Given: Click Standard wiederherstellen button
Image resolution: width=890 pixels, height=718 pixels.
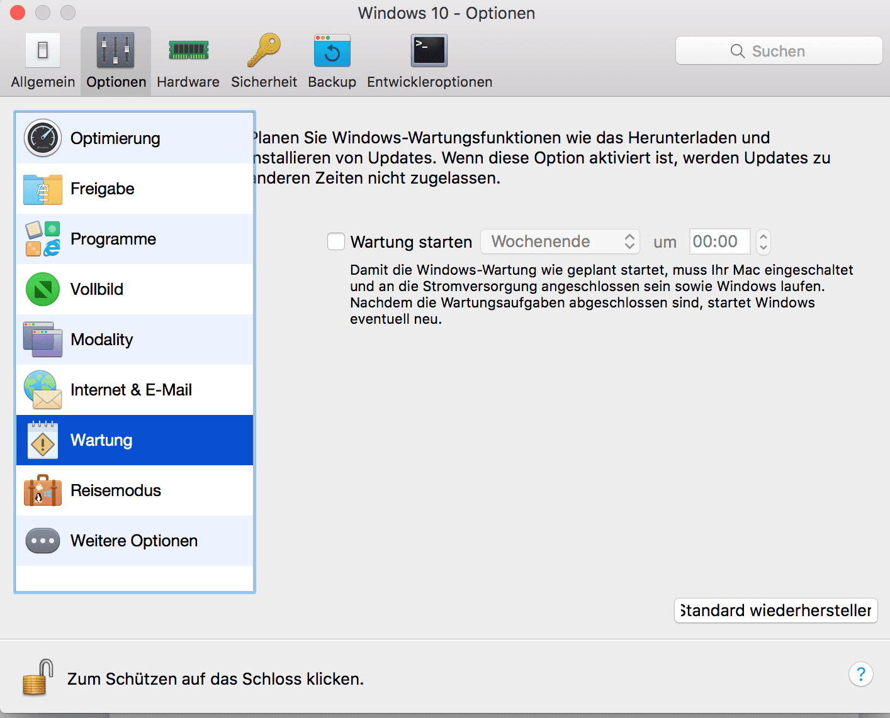Looking at the screenshot, I should (776, 610).
